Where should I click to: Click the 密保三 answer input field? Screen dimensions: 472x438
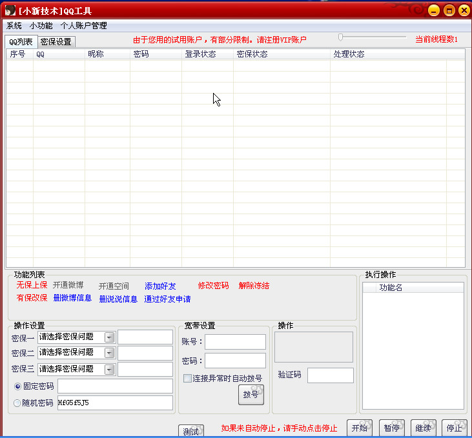coord(145,370)
